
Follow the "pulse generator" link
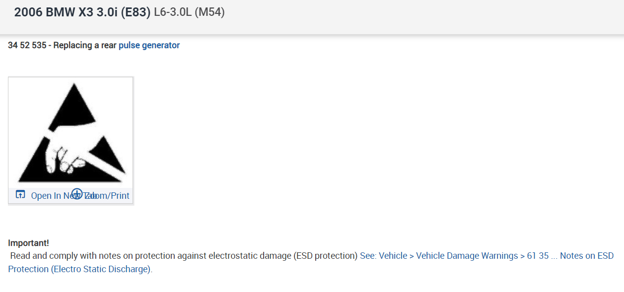point(149,45)
